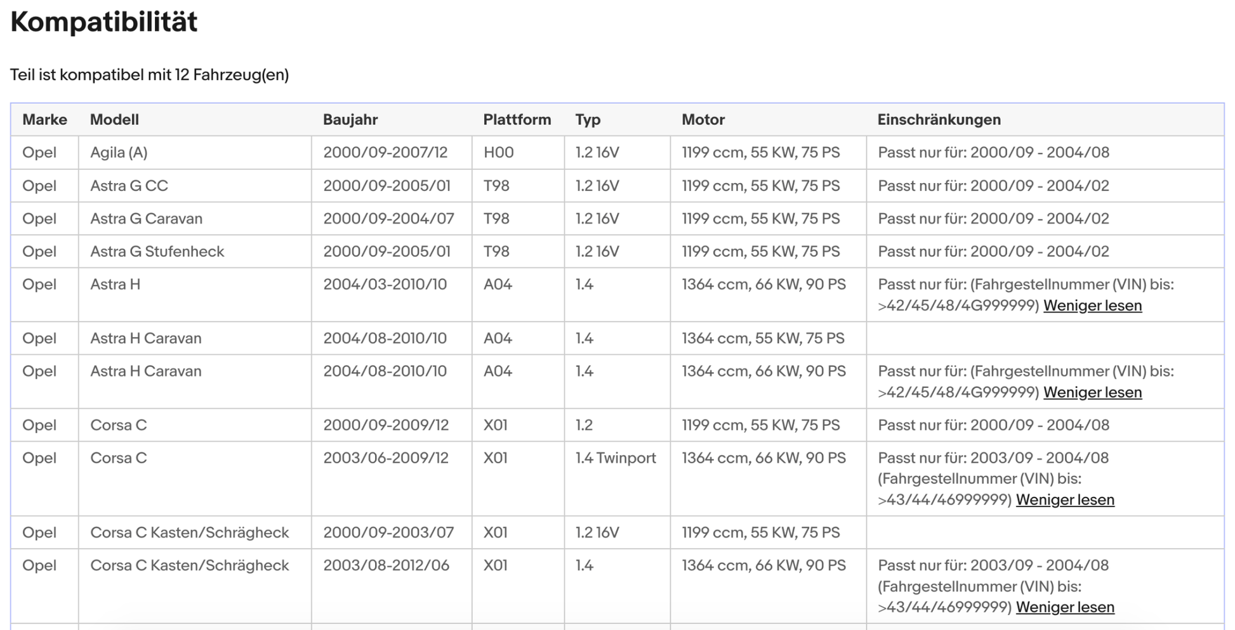Click 'Weniger lesen' in Corsa C Kasten/Schrägheck 1.4 row
The height and width of the screenshot is (630, 1235).
(1064, 607)
